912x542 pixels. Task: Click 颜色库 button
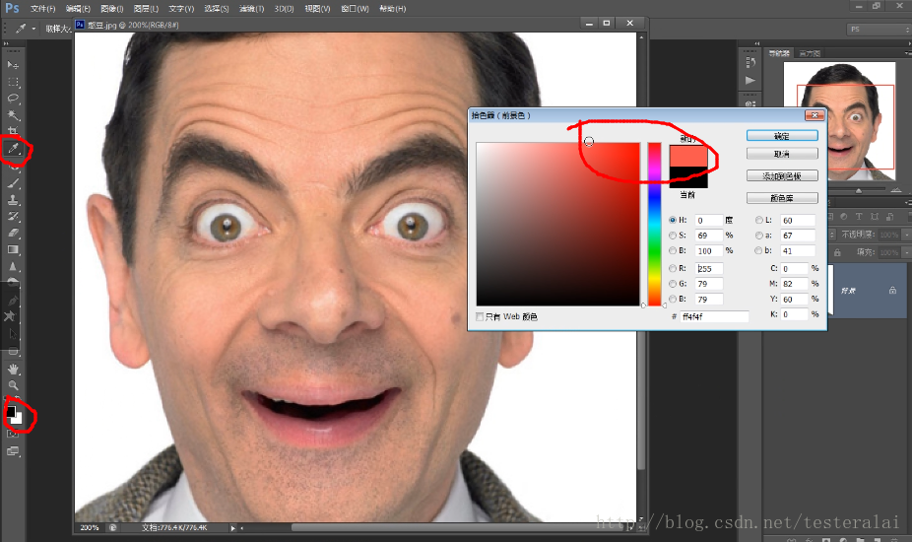782,198
